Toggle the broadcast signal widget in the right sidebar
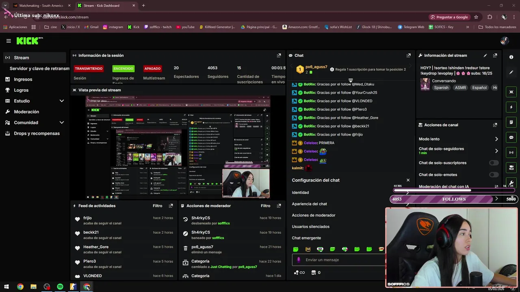520x292 pixels. click(511, 152)
